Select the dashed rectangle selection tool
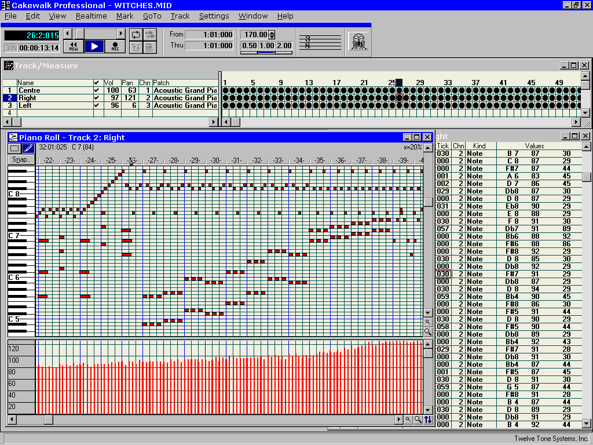 14,149
